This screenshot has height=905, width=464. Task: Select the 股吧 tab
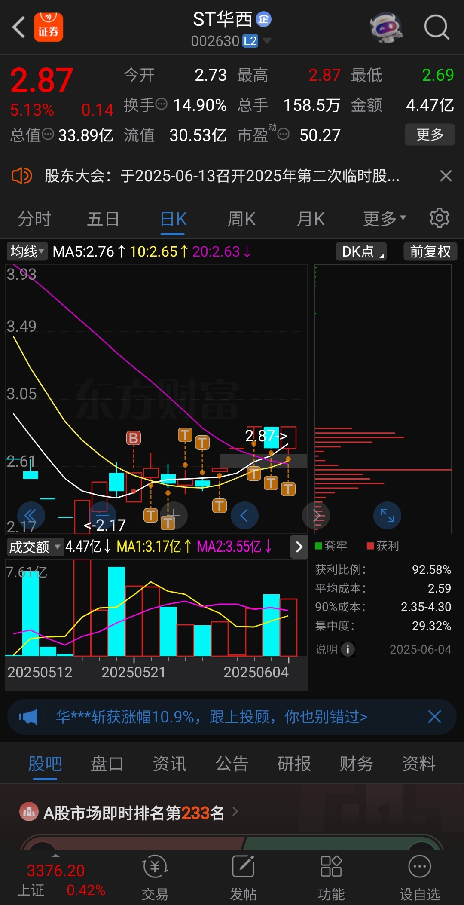(x=45, y=764)
